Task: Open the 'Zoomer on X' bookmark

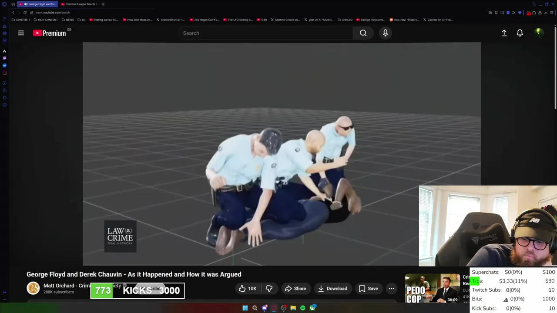Action: pos(438,20)
